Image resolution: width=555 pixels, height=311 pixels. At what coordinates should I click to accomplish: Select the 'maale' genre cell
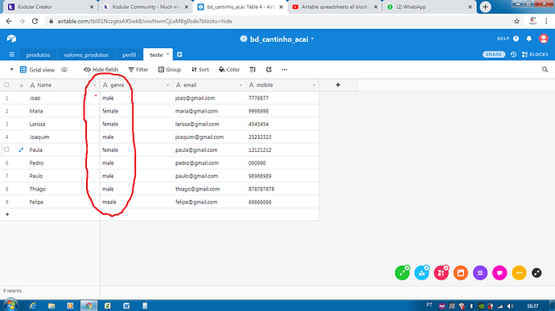coord(136,202)
